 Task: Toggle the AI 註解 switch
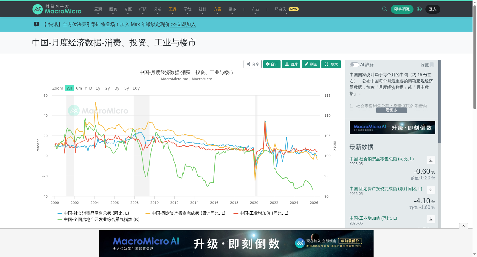(354, 65)
